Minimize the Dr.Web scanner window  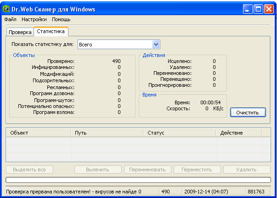(248, 9)
